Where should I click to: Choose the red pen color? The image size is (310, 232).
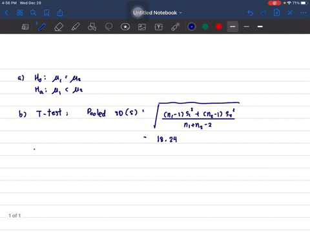click(x=219, y=26)
